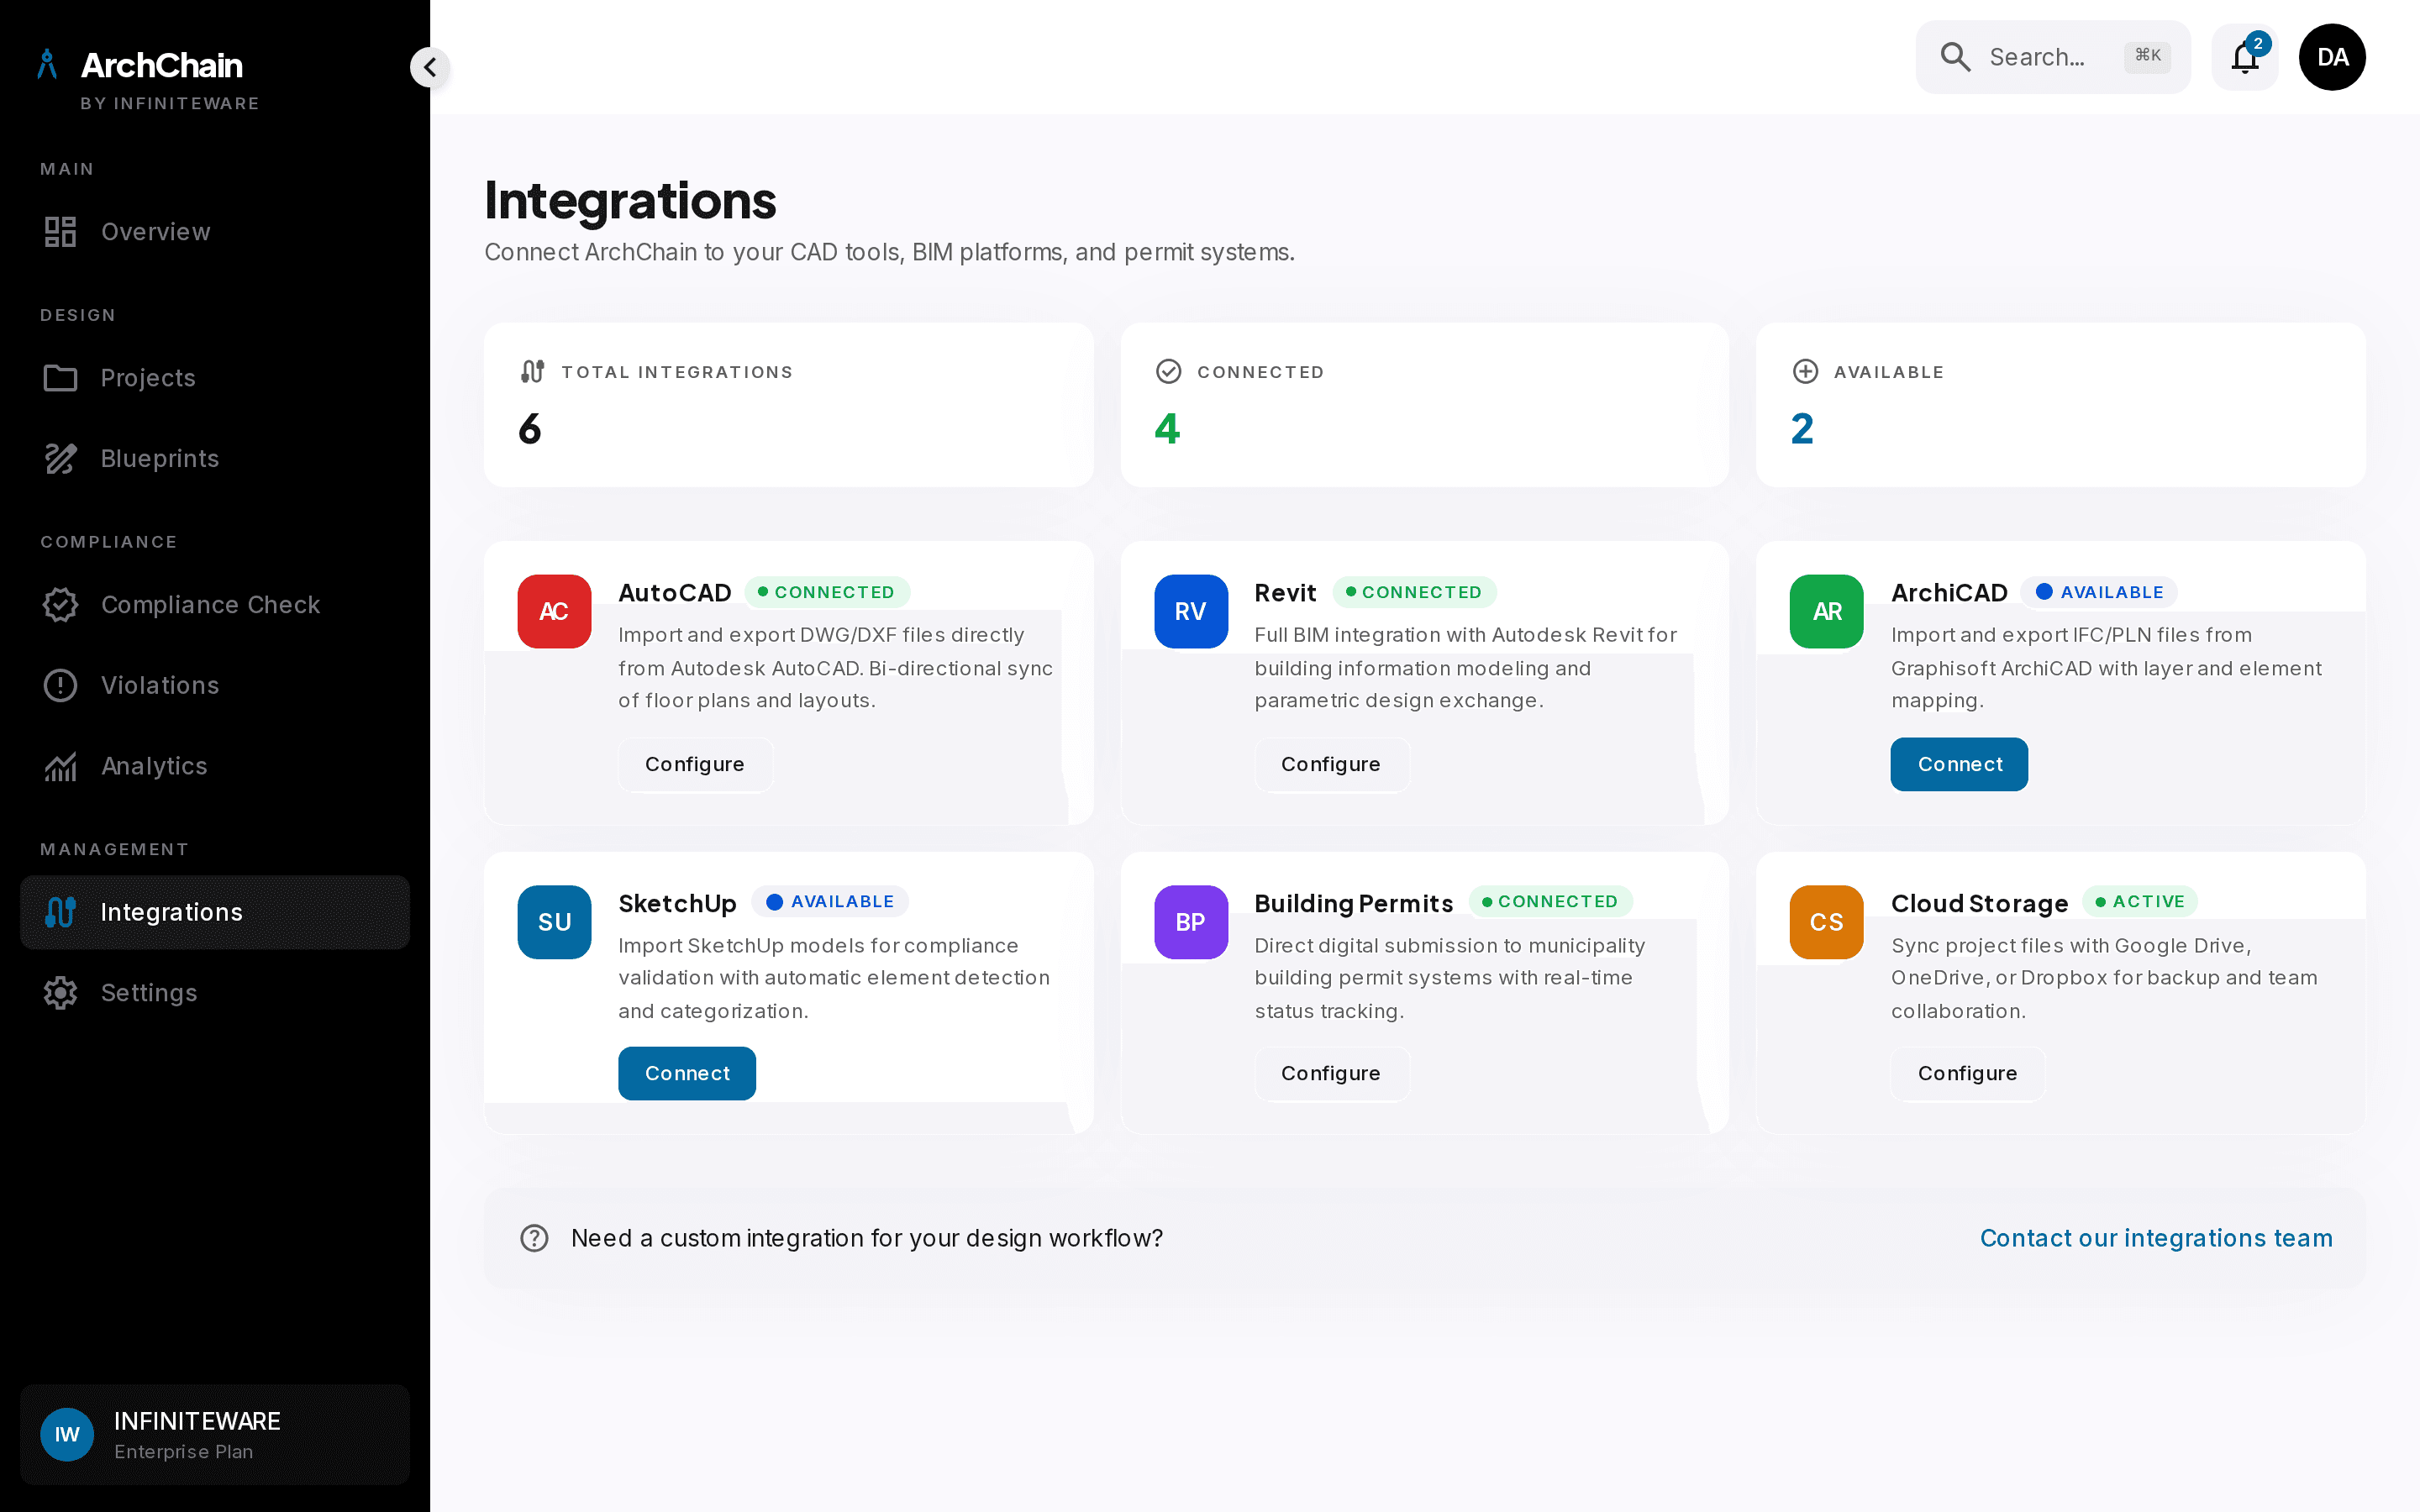
Task: Click the INFINITEWARE Enterprise Plan account card
Action: [215, 1435]
